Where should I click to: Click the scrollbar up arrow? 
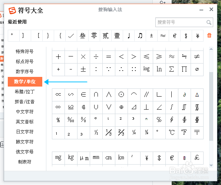point(211,49)
